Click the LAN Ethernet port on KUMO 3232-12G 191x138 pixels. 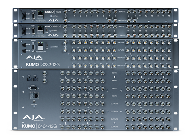point(40,46)
